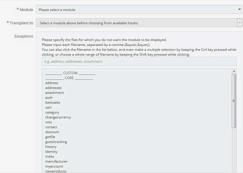Click the Transplant to dropdown arrow

(240, 23)
